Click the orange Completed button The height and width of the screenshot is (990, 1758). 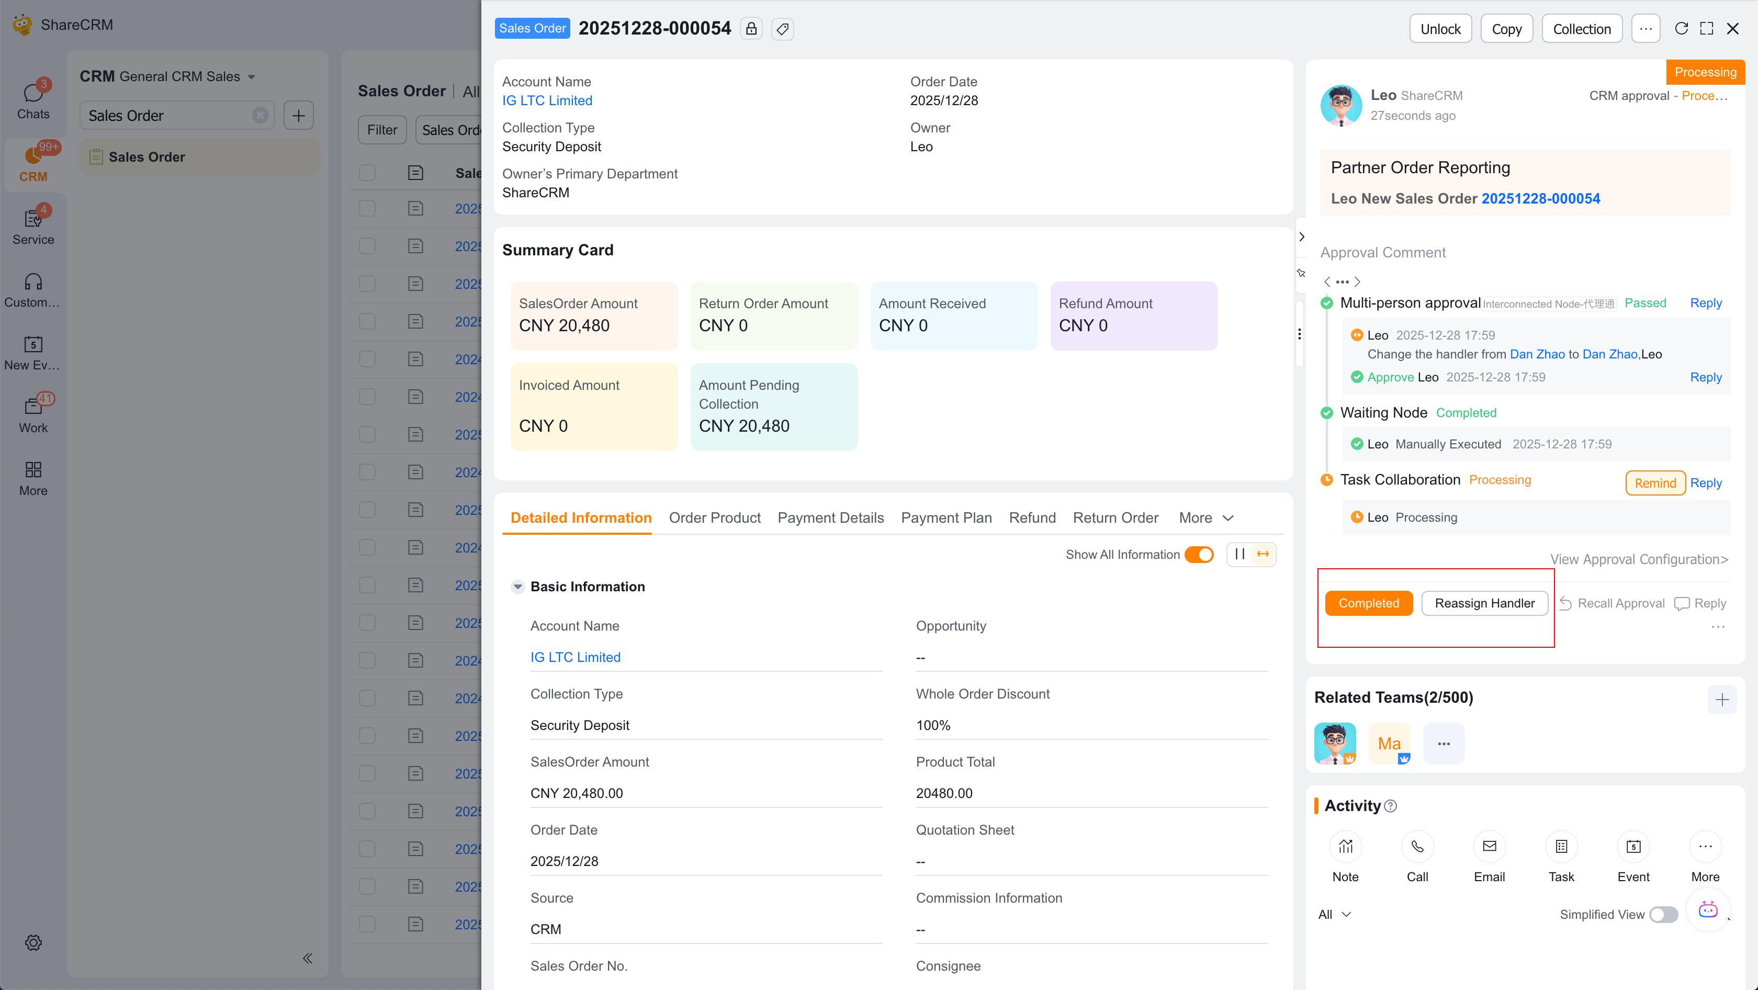pos(1368,603)
